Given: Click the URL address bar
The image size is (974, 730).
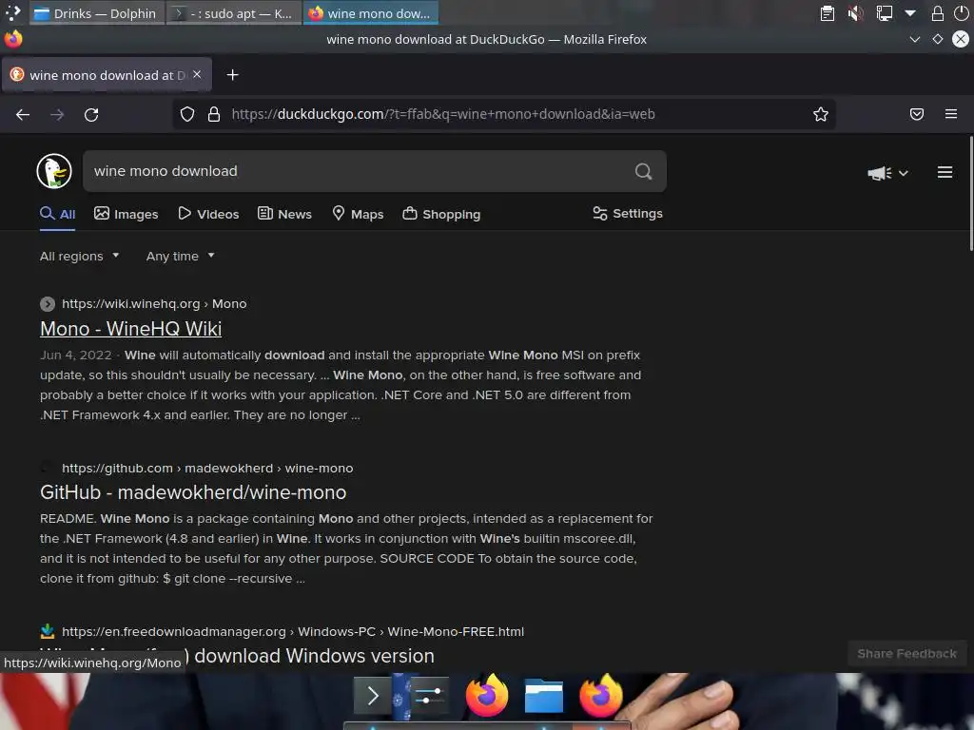Looking at the screenshot, I should pyautogui.click(x=503, y=114).
